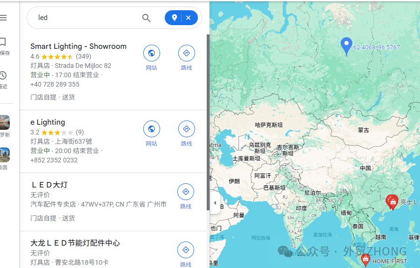Click the 越南 label on map
This screenshot has width=420, height=268.
click(381, 237)
